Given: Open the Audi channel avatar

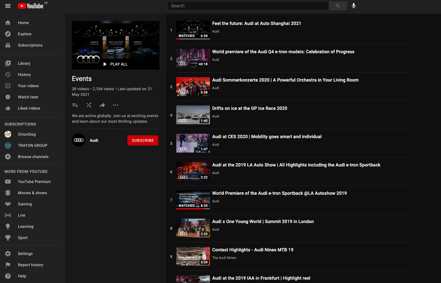Looking at the screenshot, I should [79, 140].
